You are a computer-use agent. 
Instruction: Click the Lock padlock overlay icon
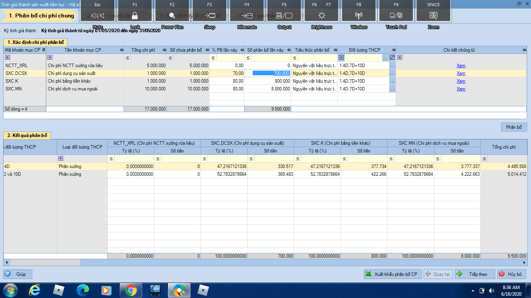coord(134,16)
